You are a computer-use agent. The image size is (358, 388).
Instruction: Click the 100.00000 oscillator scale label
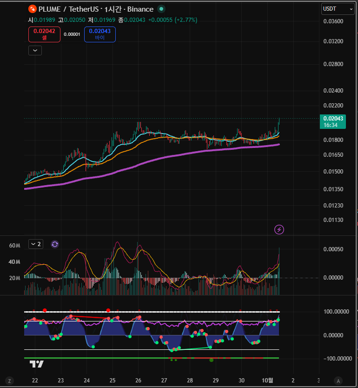336,312
